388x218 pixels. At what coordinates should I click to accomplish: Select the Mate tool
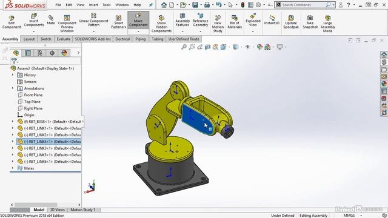click(x=51, y=20)
